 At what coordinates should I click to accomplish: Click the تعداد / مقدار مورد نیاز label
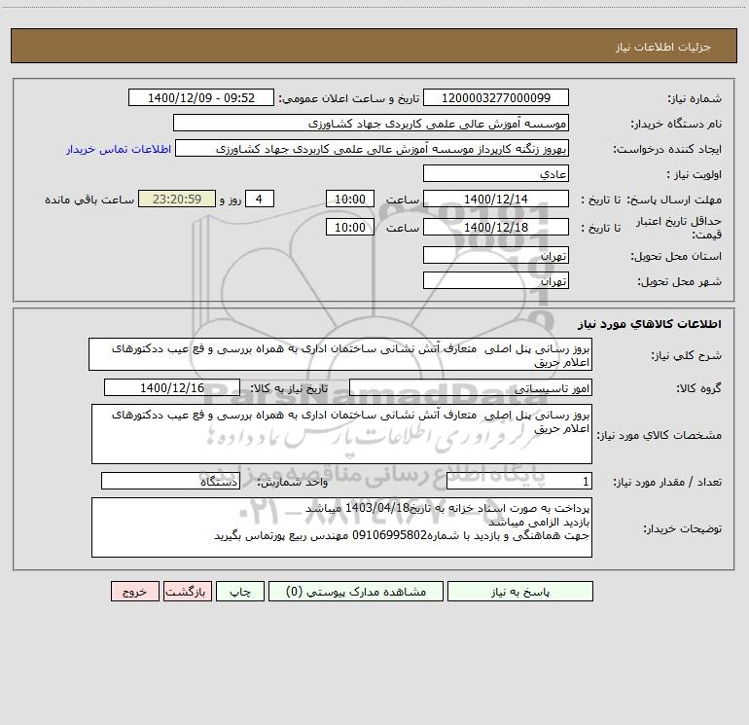[667, 482]
